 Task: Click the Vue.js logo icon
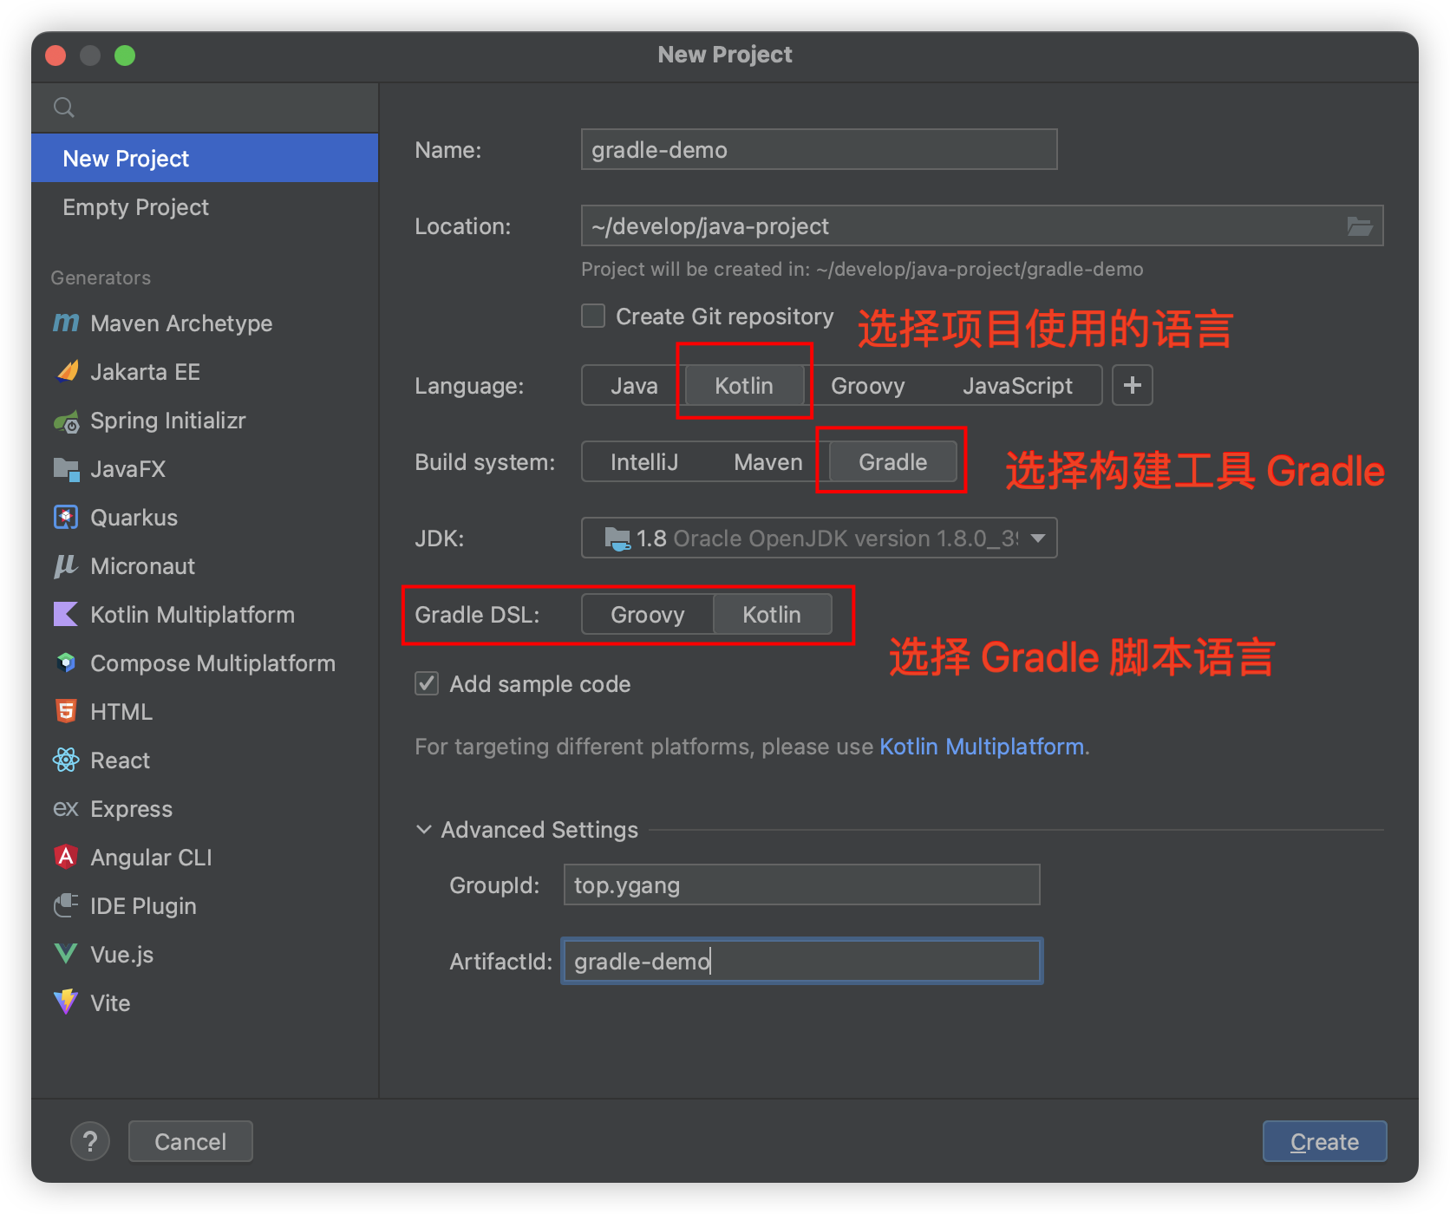tap(66, 954)
